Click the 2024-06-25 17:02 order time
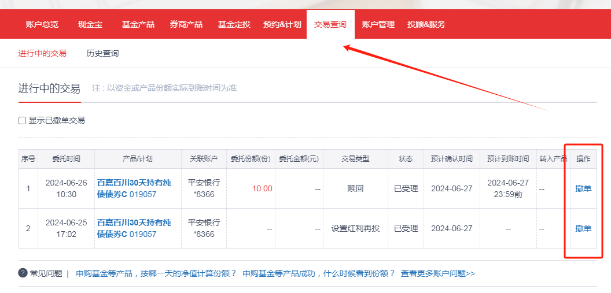The width and height of the screenshot is (611, 293). (x=66, y=228)
